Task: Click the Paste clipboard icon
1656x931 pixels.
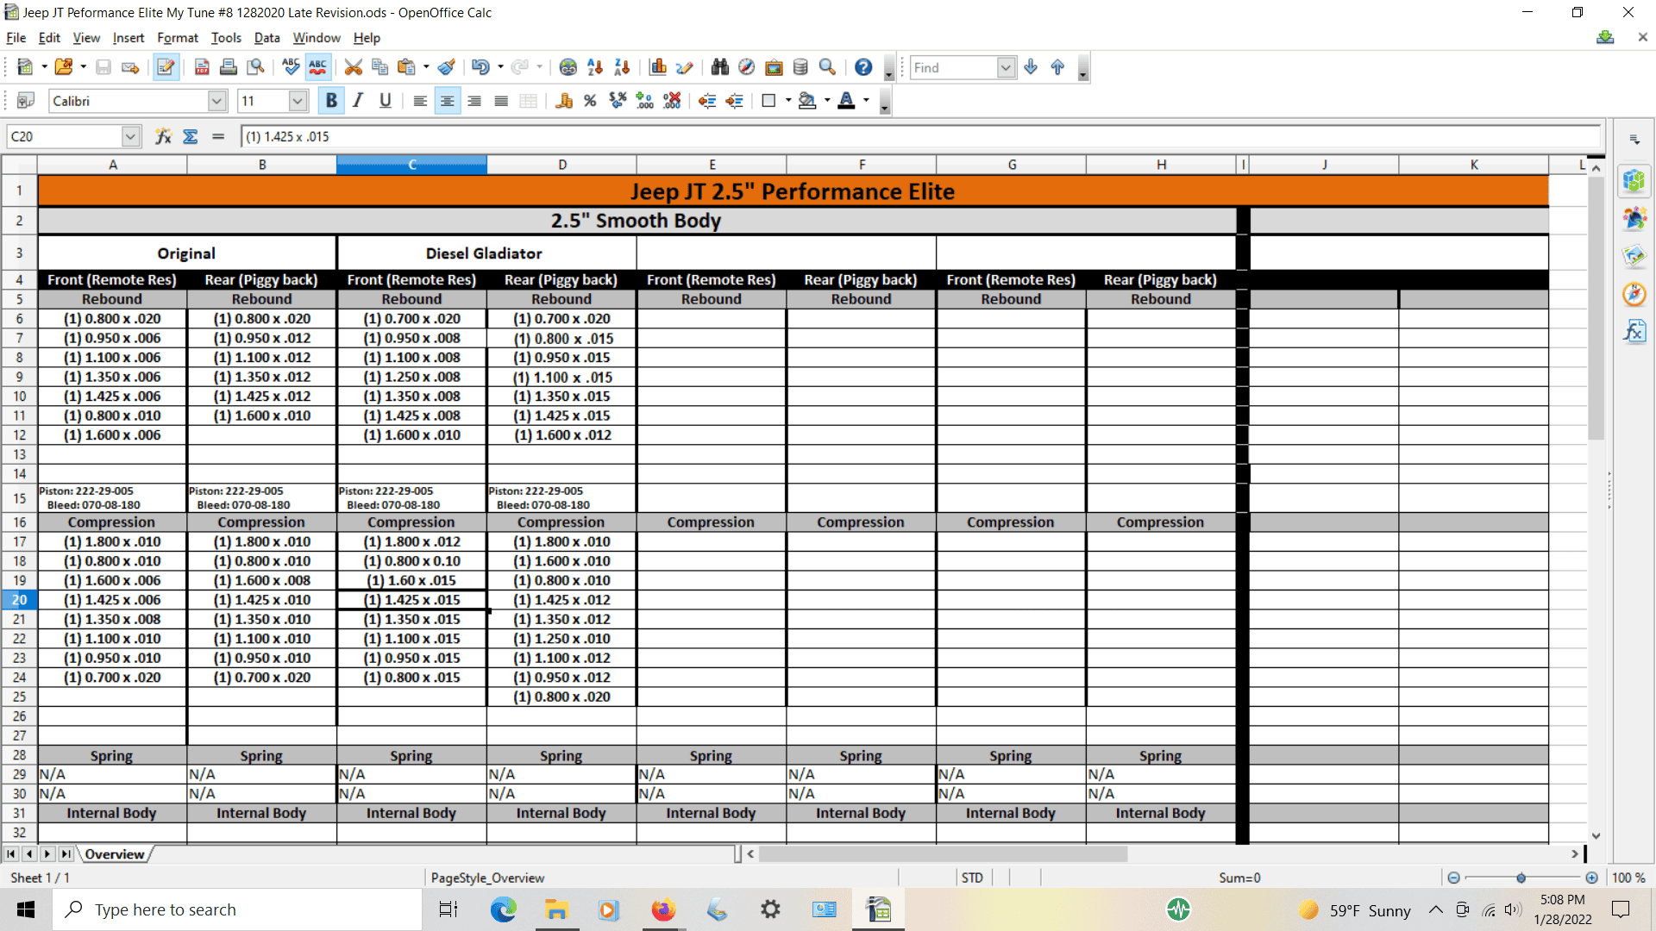Action: point(406,67)
